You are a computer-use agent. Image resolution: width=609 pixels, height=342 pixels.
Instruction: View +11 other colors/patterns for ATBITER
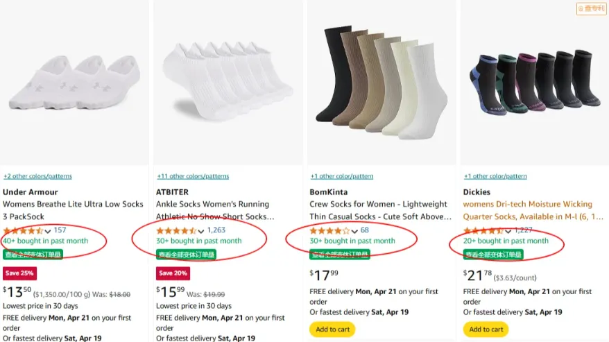tap(192, 176)
